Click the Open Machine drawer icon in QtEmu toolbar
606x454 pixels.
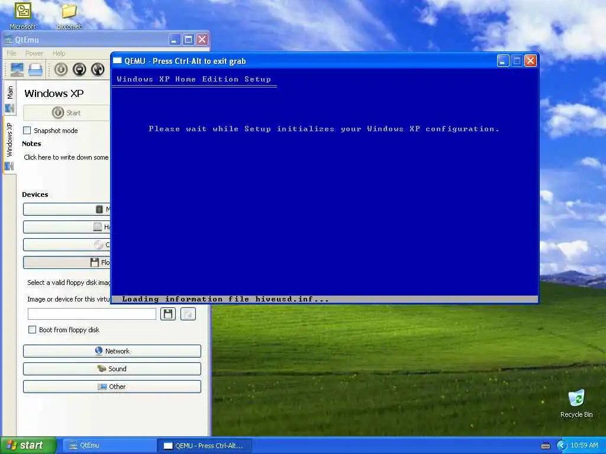36,69
